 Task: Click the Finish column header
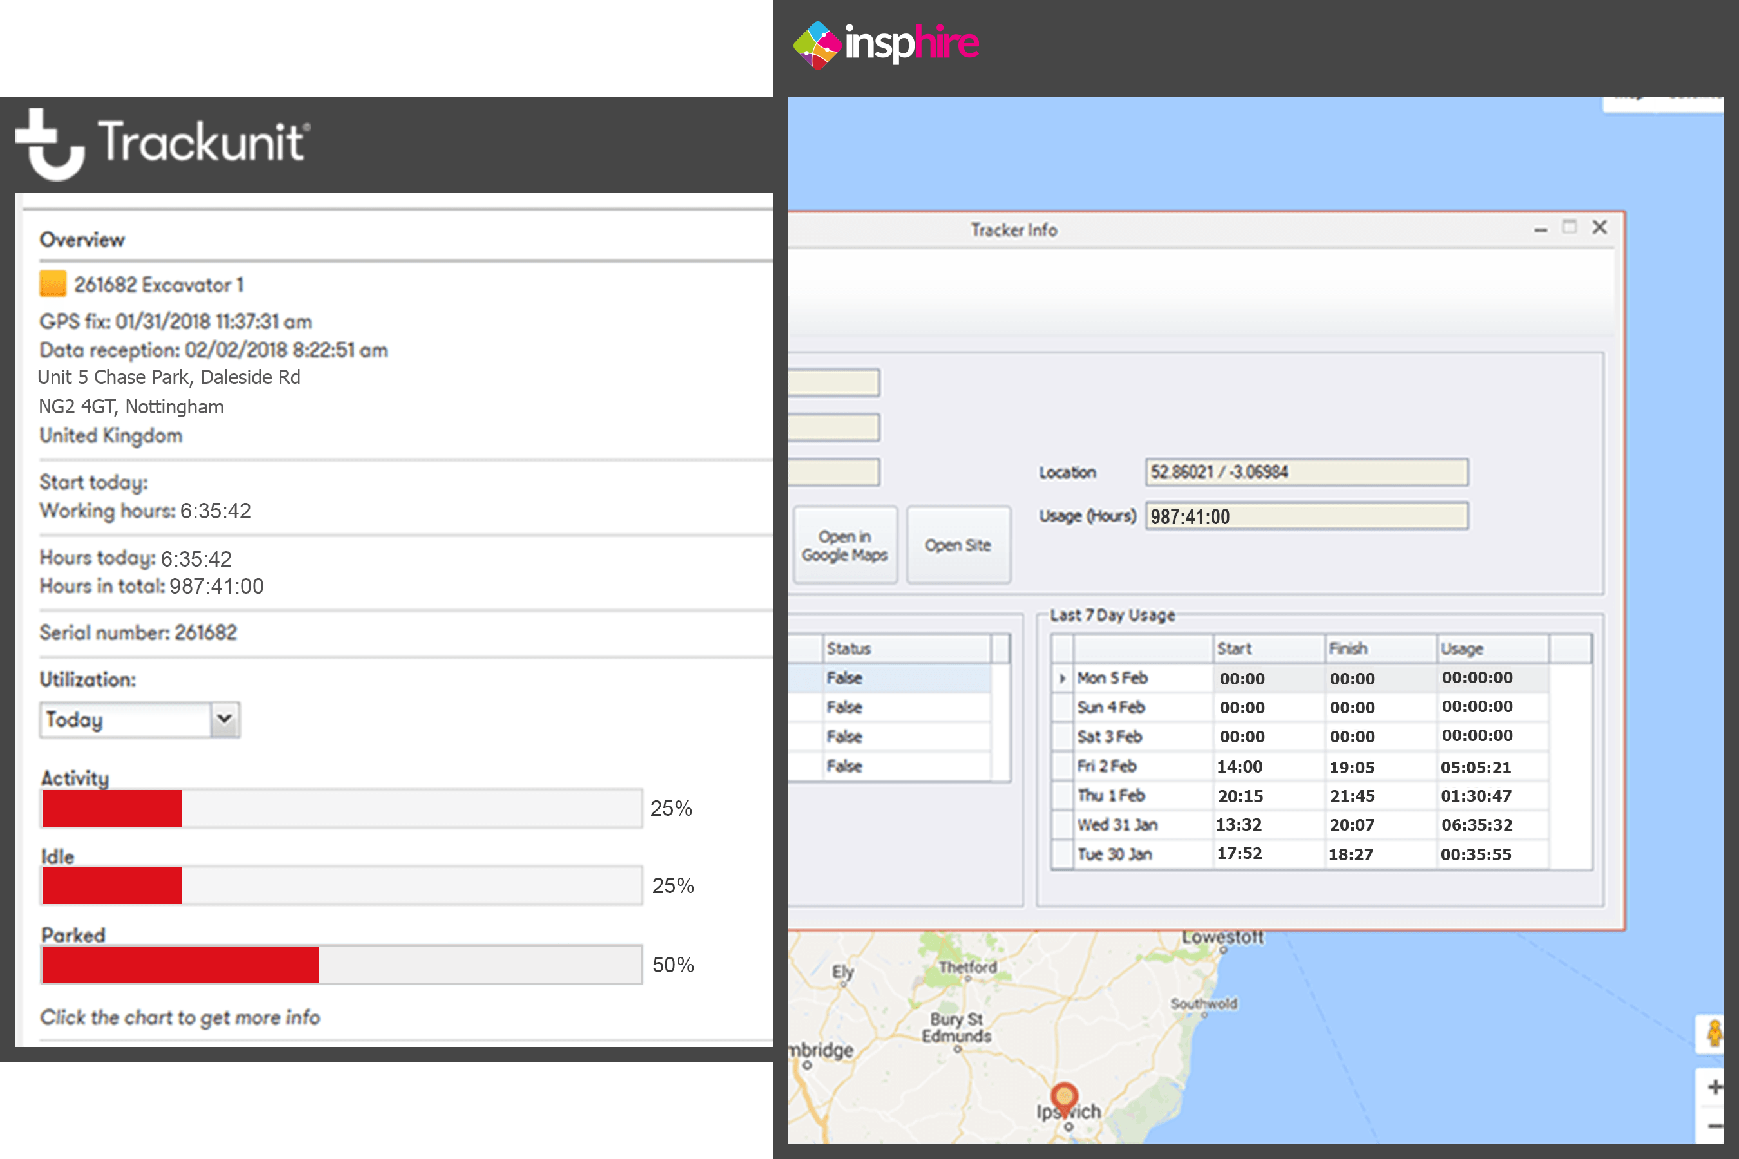[1380, 648]
